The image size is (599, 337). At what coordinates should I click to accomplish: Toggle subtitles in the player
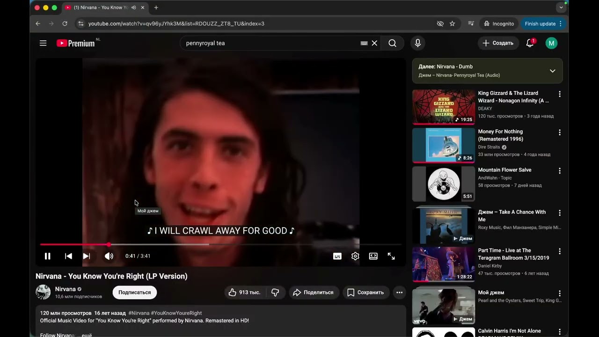[337, 256]
